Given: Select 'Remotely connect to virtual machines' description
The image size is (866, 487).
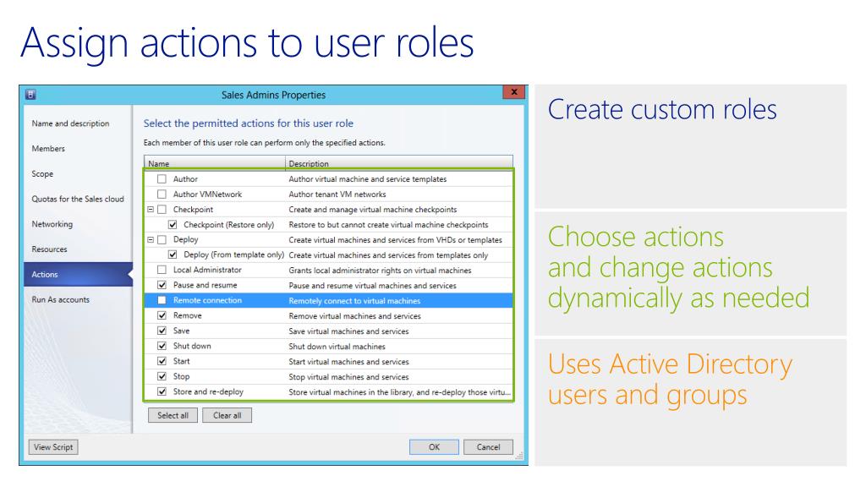Looking at the screenshot, I should pos(354,300).
